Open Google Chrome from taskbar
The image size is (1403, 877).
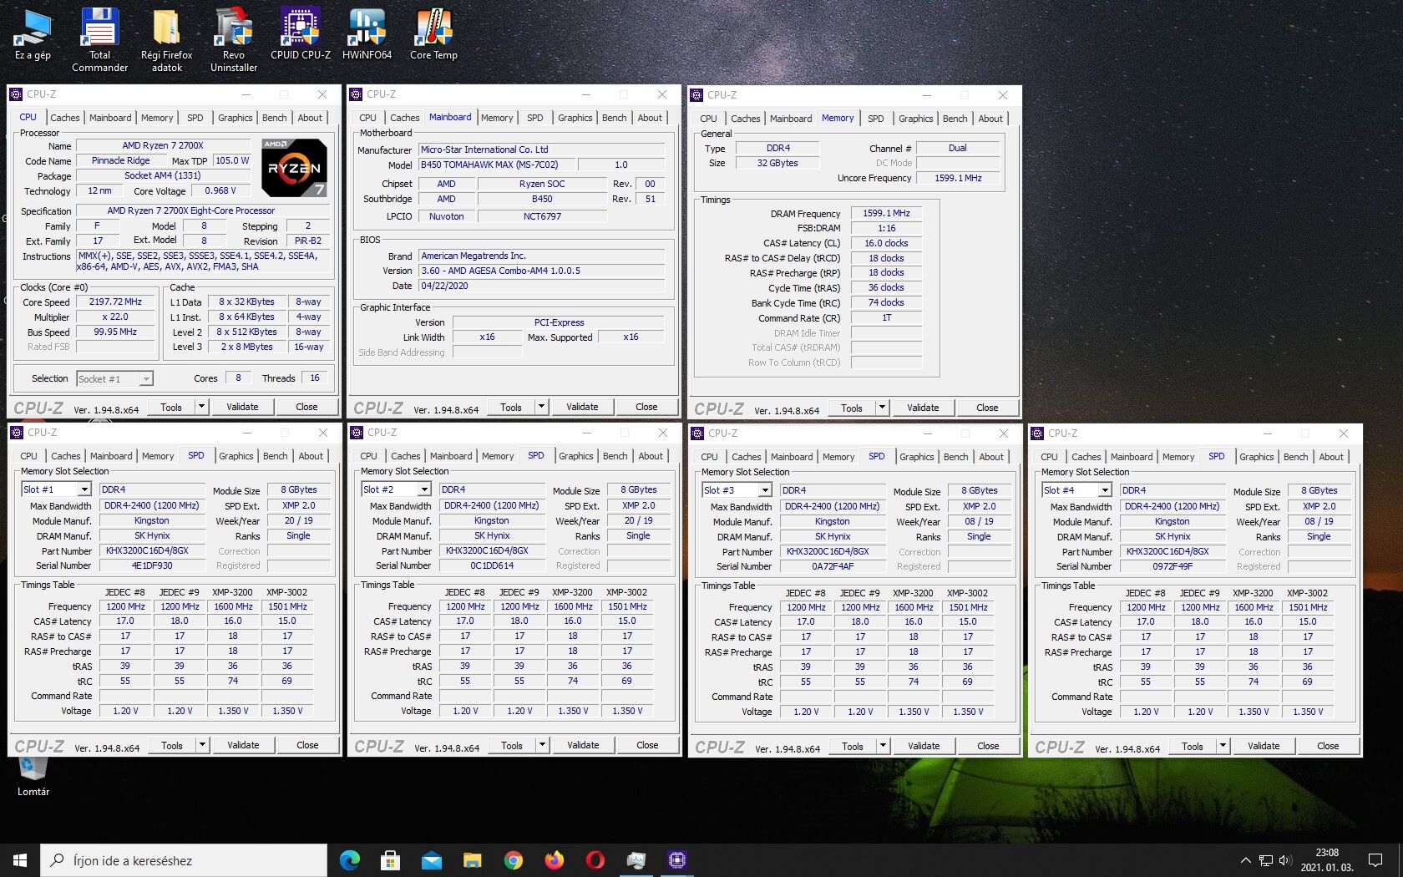coord(513,860)
